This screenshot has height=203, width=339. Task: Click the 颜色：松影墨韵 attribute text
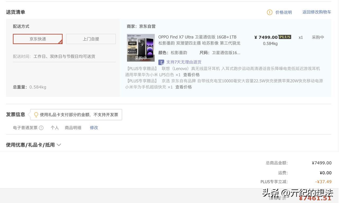pyautogui.click(x=173, y=53)
